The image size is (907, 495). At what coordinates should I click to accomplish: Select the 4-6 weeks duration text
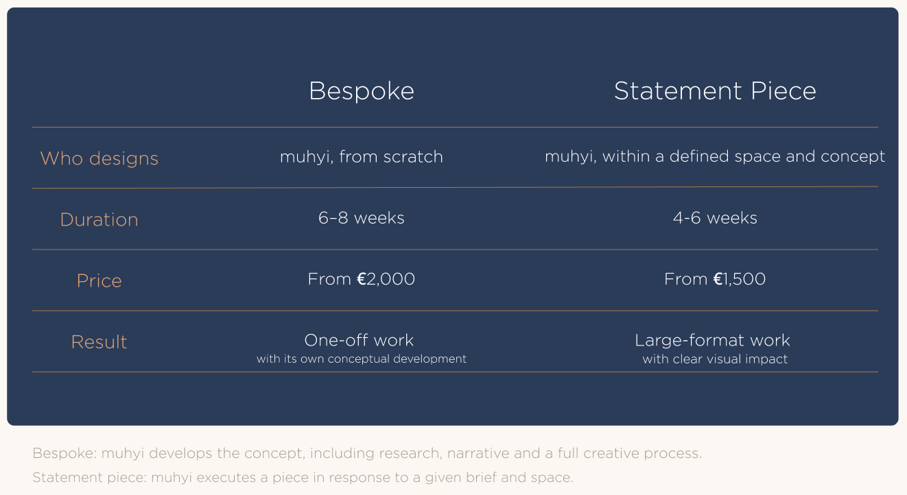pos(715,218)
